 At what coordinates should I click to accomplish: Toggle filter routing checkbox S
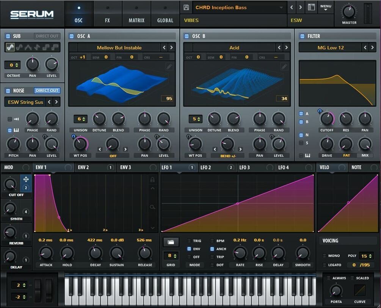301,143
